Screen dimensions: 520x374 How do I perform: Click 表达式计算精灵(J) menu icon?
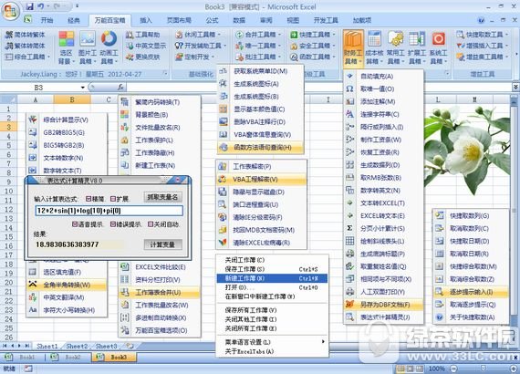point(349,317)
